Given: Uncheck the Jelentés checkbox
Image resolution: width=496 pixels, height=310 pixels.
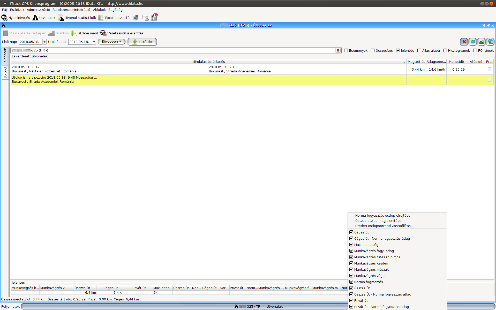Looking at the screenshot, I should [398, 51].
